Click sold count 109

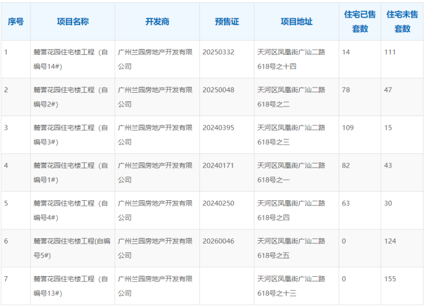click(x=348, y=128)
